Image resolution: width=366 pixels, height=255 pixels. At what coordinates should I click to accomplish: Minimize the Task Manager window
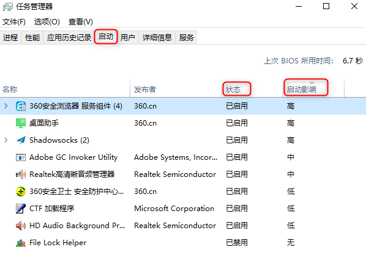pyautogui.click(x=299, y=7)
